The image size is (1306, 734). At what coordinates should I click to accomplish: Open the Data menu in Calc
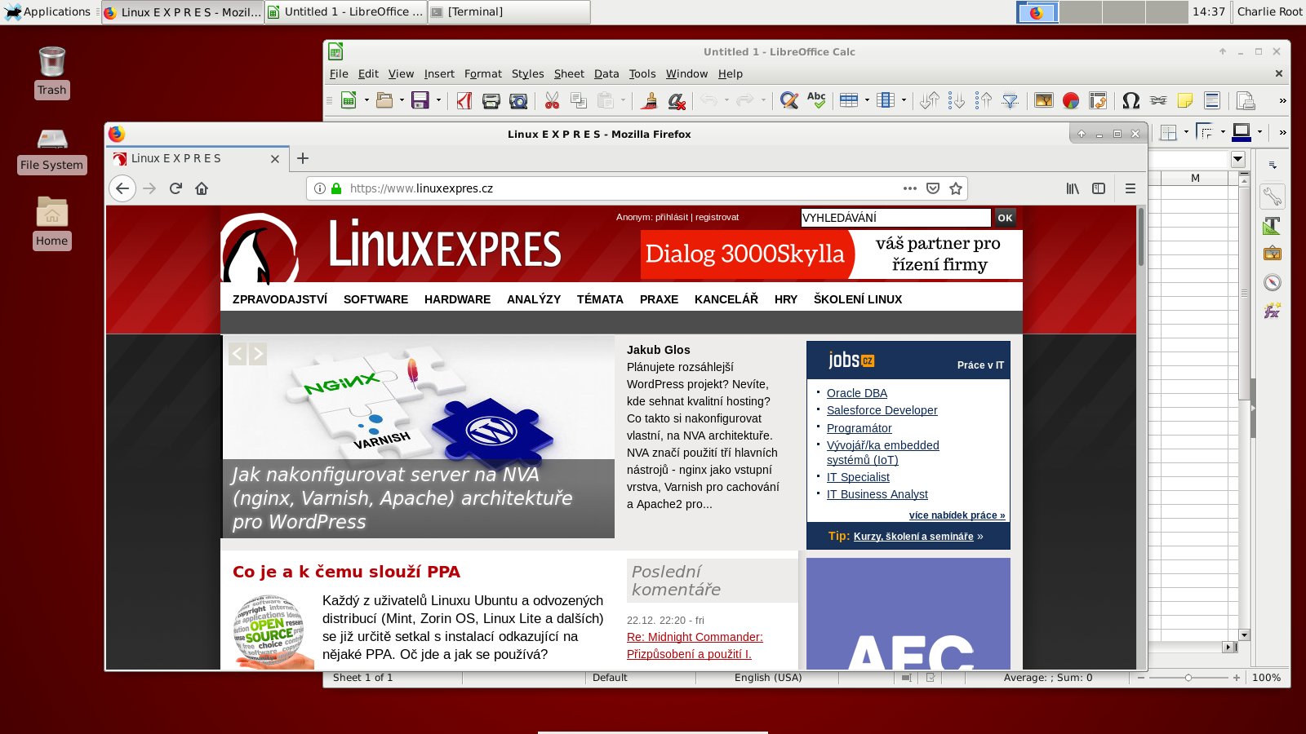tap(606, 73)
